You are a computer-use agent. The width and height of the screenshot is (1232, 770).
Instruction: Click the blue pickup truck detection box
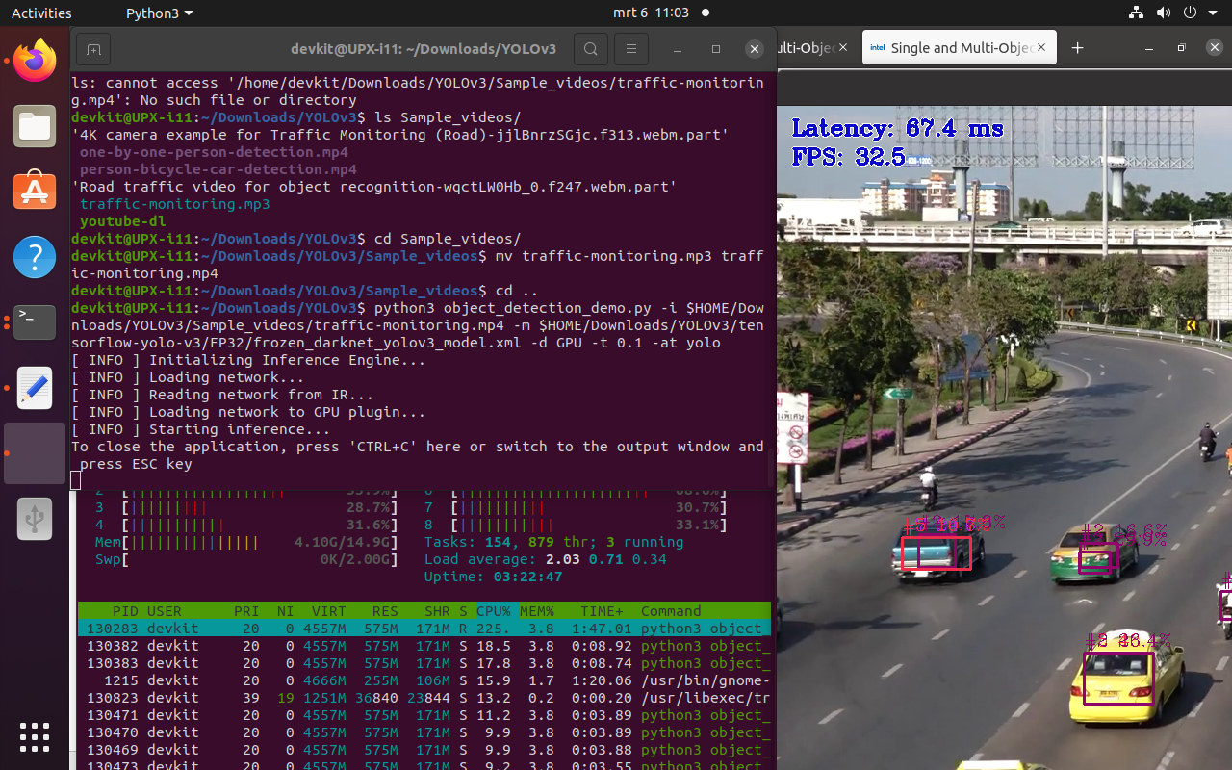click(x=936, y=553)
